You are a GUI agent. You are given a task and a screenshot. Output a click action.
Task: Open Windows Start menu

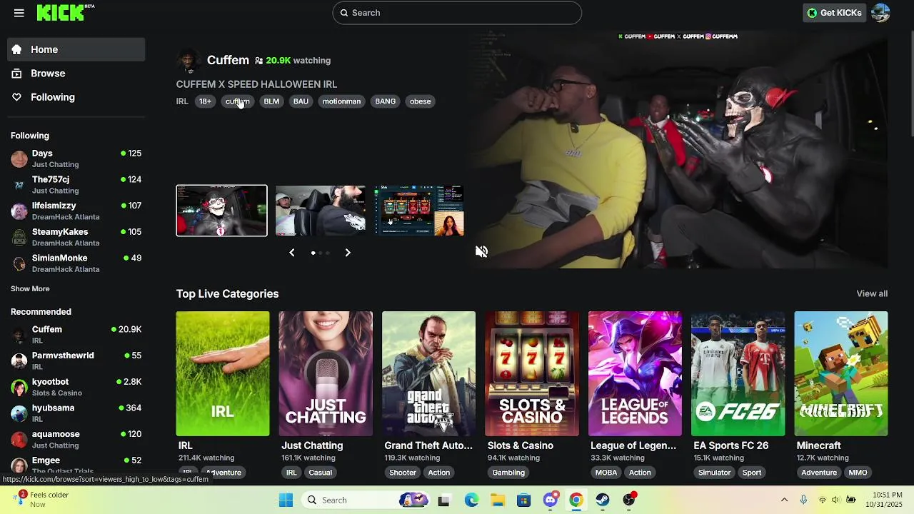click(x=286, y=500)
